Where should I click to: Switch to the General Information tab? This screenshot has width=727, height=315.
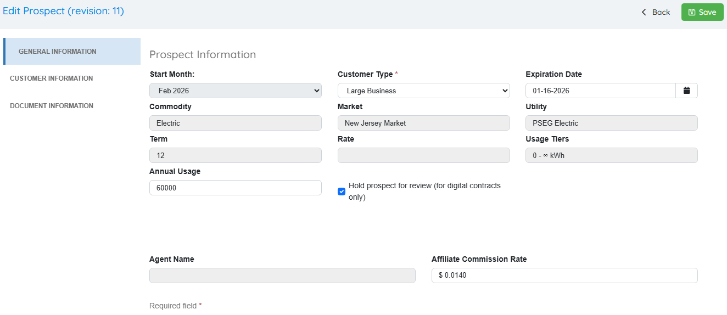click(58, 52)
